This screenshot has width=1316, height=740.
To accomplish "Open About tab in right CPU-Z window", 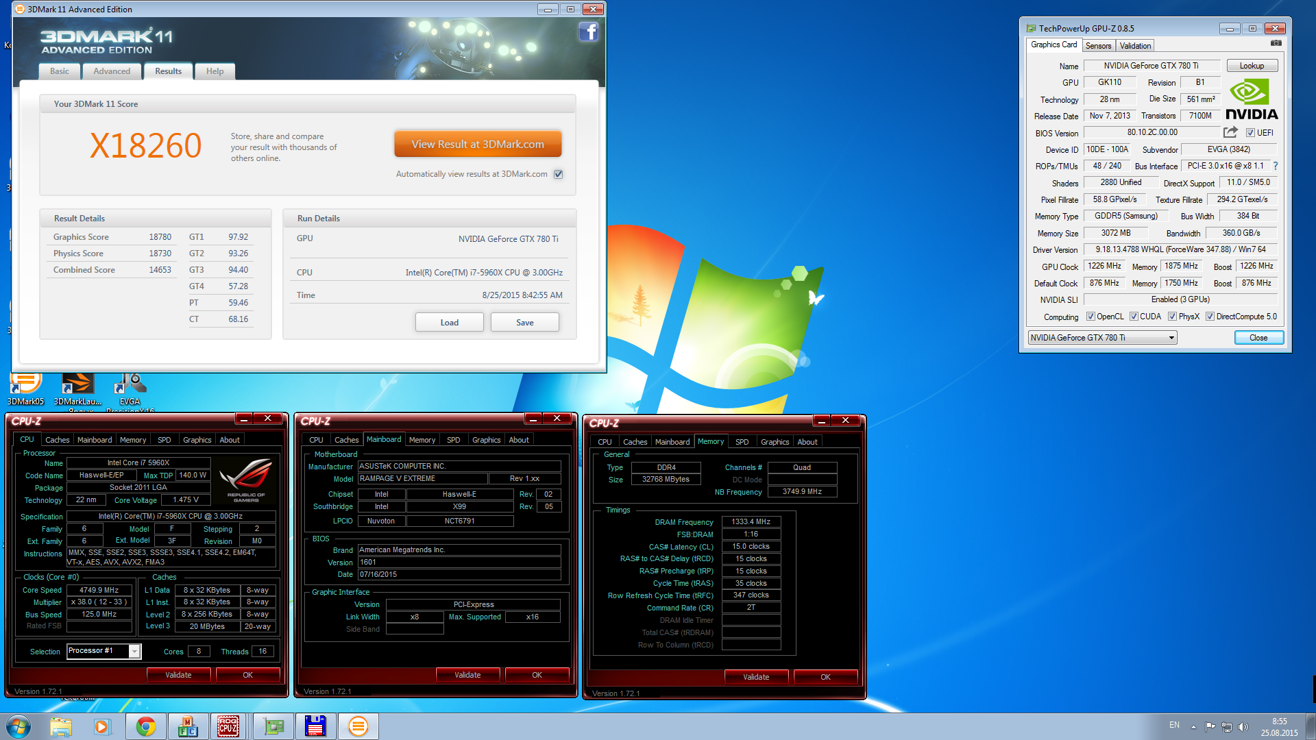I will click(x=807, y=442).
